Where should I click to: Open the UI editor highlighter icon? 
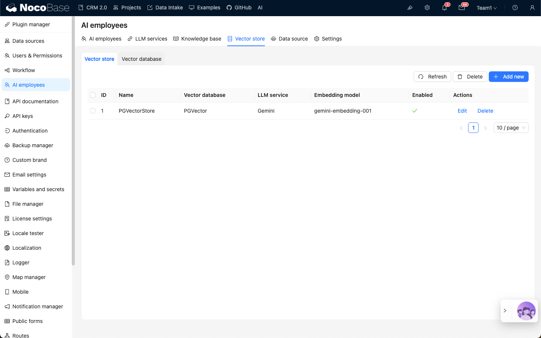point(410,8)
